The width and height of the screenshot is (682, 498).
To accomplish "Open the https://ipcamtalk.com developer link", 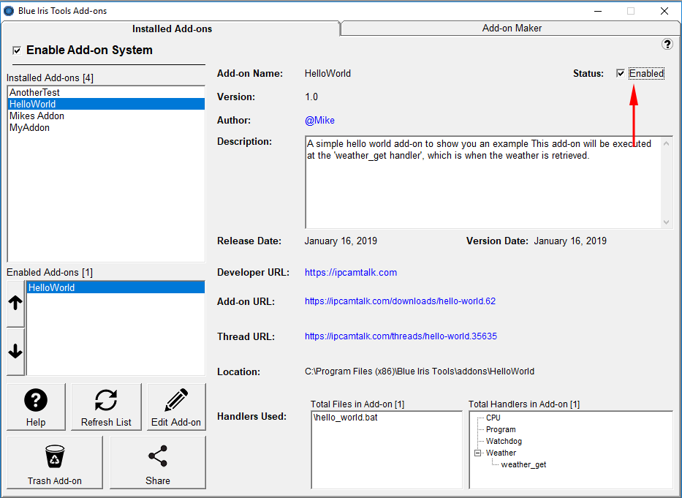I will (351, 273).
